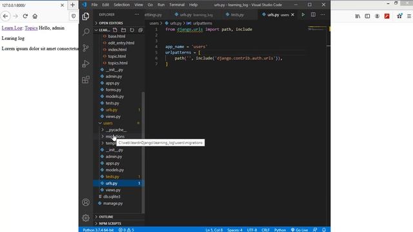Open Firefox sidebar toggle icon

click(x=367, y=16)
